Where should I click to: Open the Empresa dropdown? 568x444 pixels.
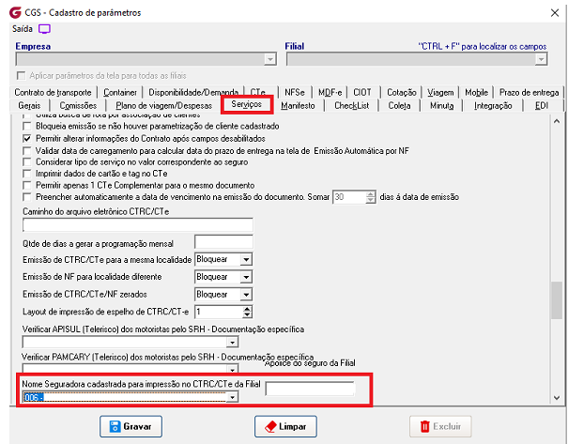point(269,59)
